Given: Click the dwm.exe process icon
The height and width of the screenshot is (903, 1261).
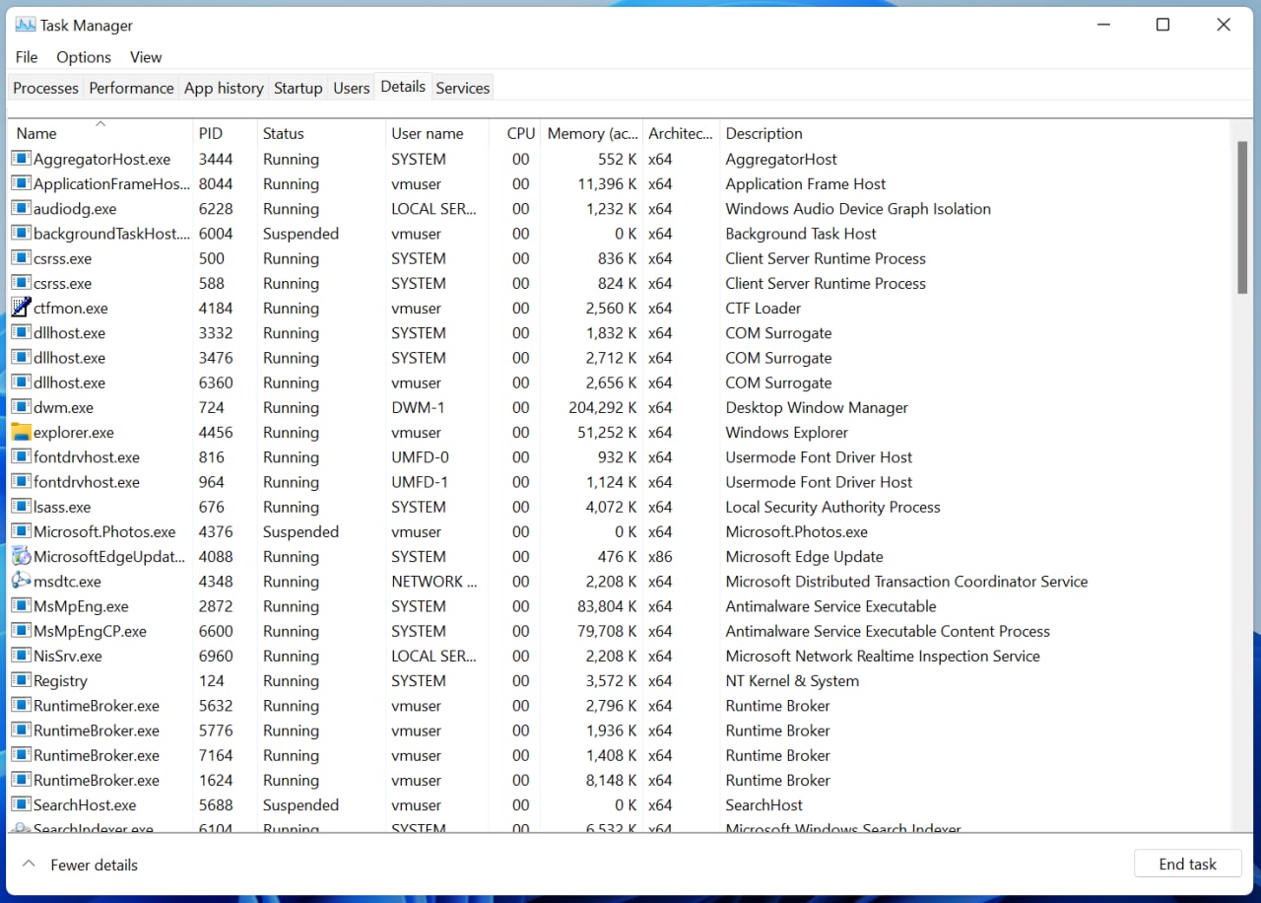Looking at the screenshot, I should [21, 407].
